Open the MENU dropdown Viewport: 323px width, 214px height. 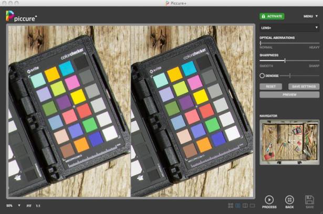click(310, 16)
